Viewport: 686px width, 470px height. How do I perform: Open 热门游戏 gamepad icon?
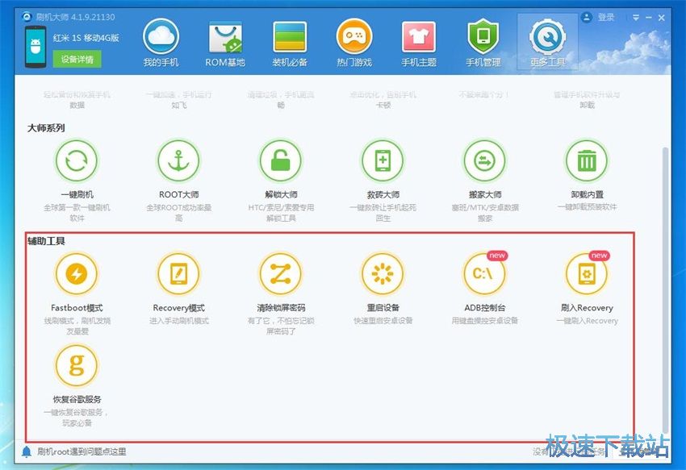point(354,37)
